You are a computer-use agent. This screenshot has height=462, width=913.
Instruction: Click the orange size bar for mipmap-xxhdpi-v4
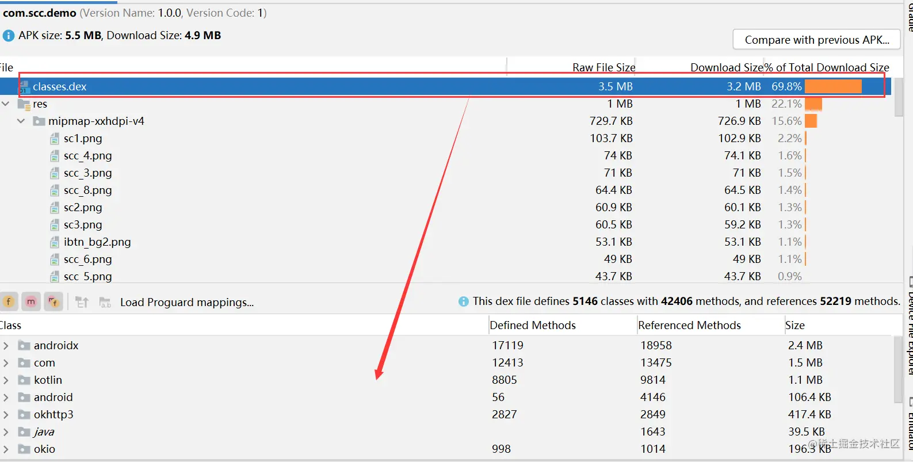pyautogui.click(x=811, y=121)
